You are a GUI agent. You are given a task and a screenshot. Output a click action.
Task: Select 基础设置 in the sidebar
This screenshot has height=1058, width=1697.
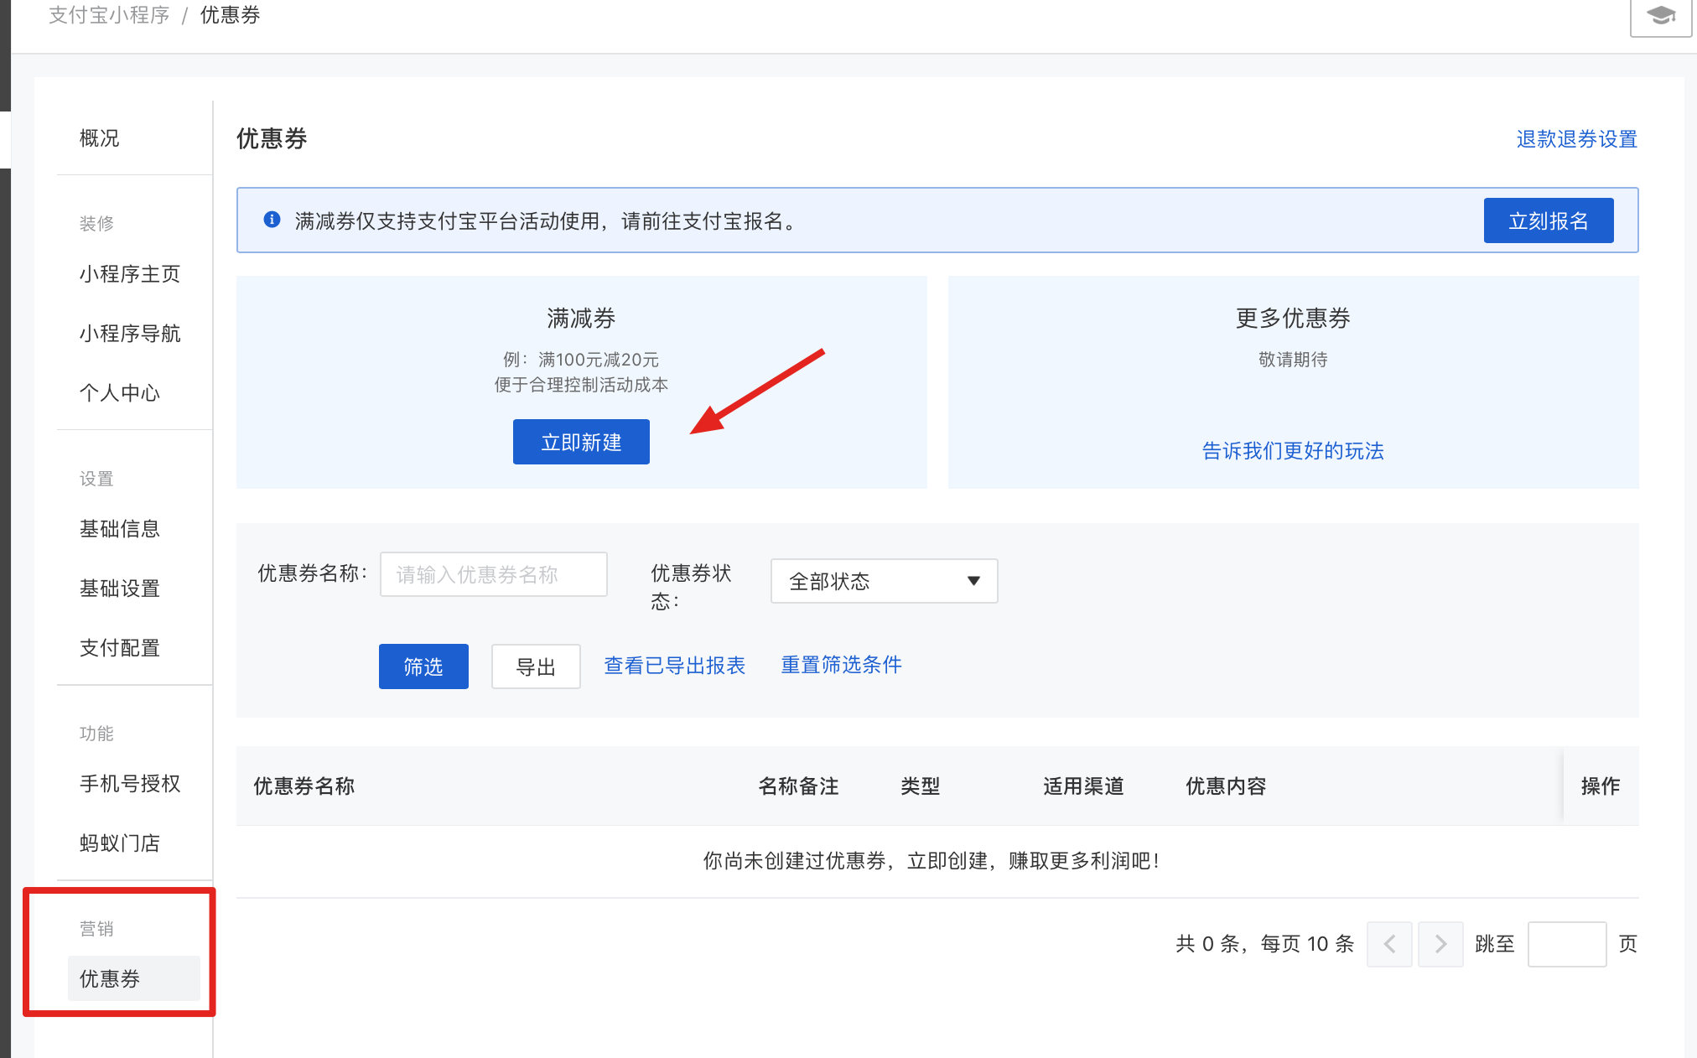click(120, 589)
